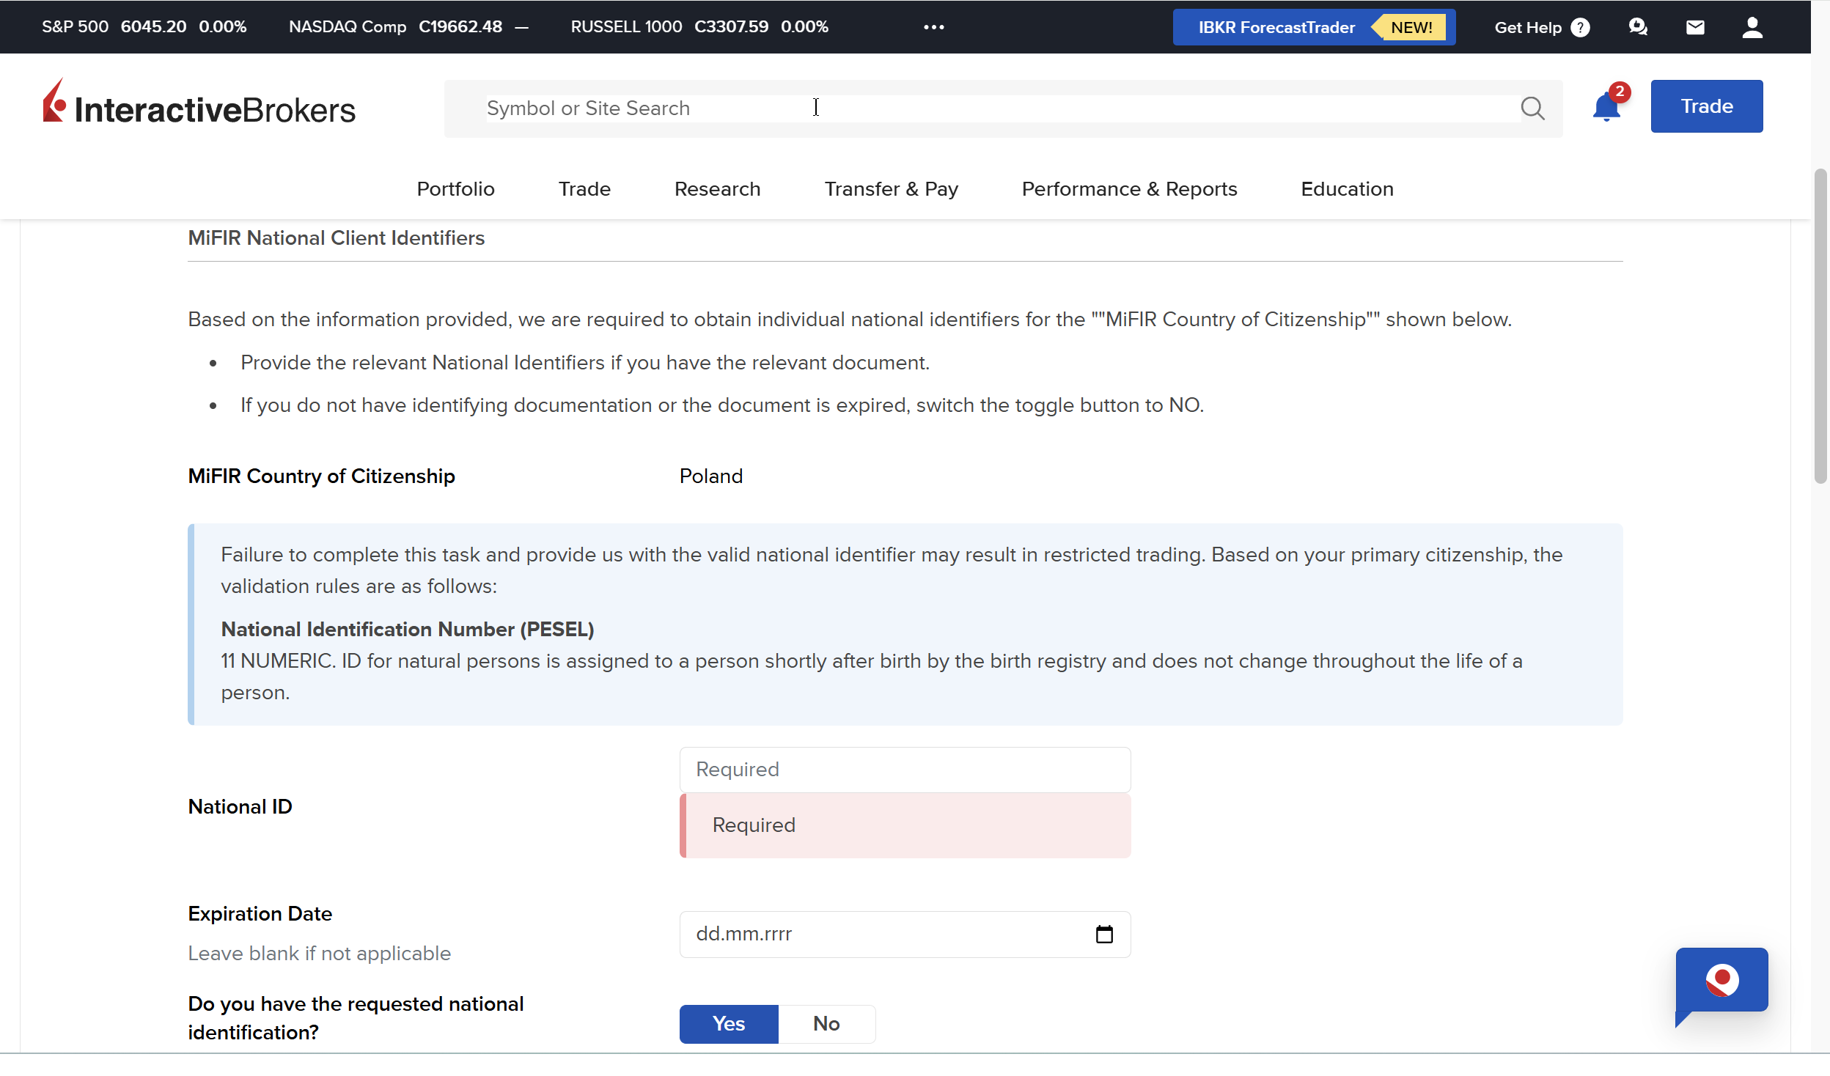Open the mail messages icon
1830x1076 pixels.
(x=1695, y=27)
